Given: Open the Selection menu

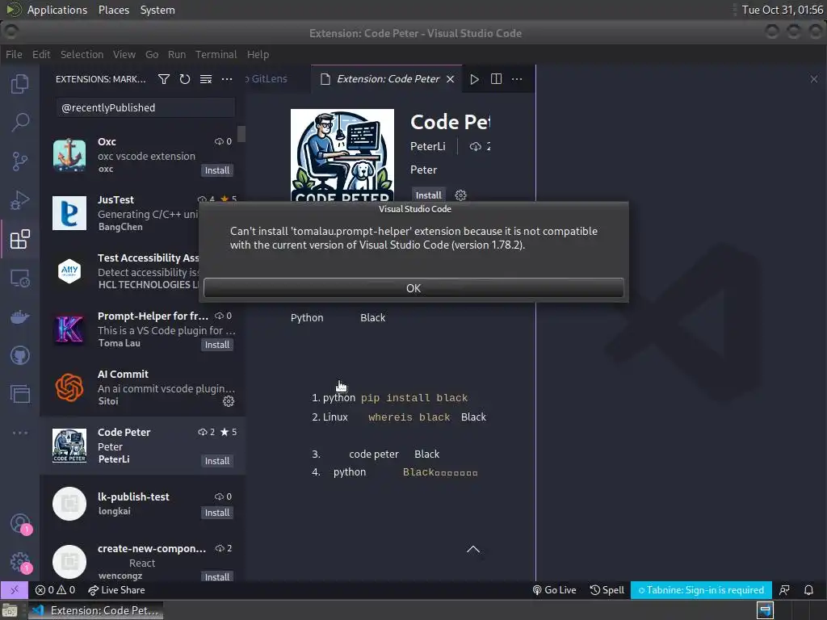Looking at the screenshot, I should coord(82,54).
